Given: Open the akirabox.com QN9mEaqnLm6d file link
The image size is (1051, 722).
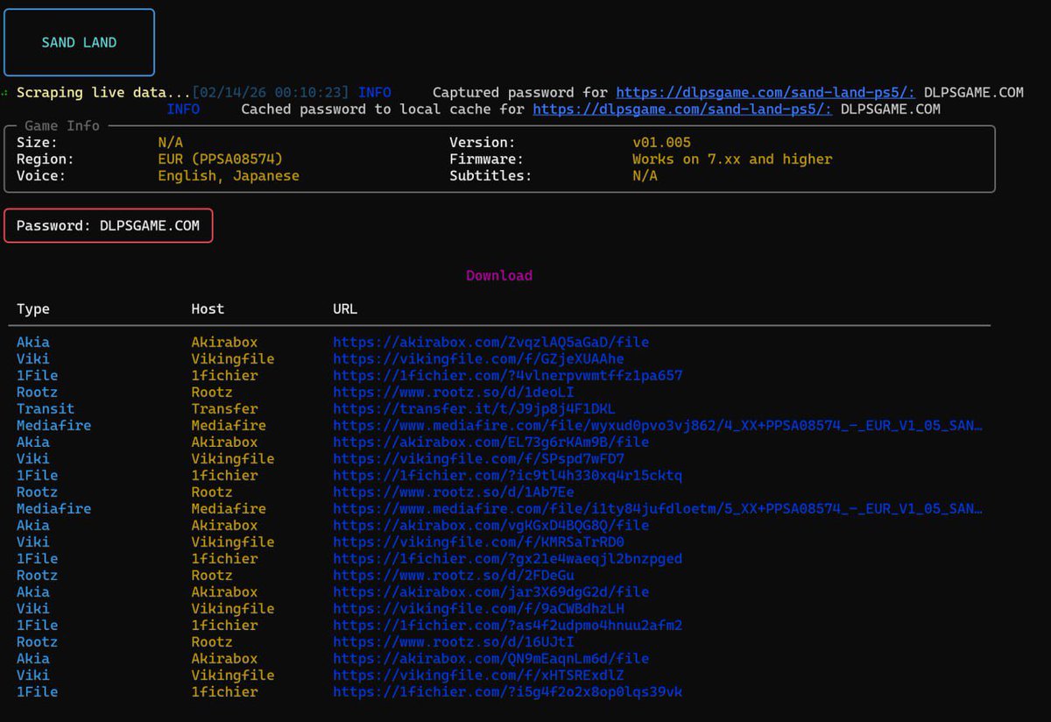Looking at the screenshot, I should pyautogui.click(x=491, y=658).
